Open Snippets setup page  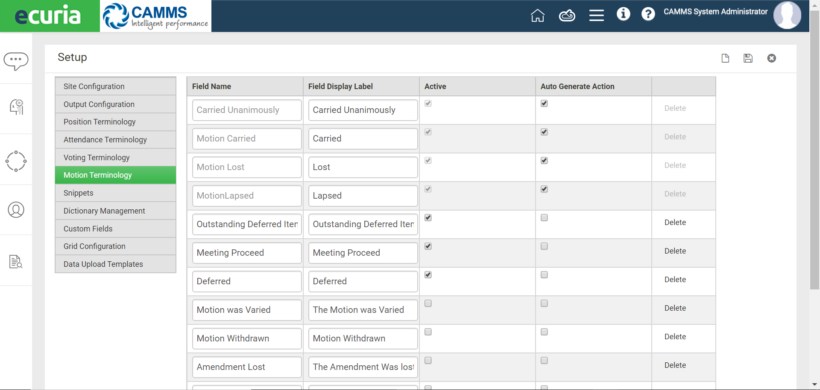[x=115, y=193]
